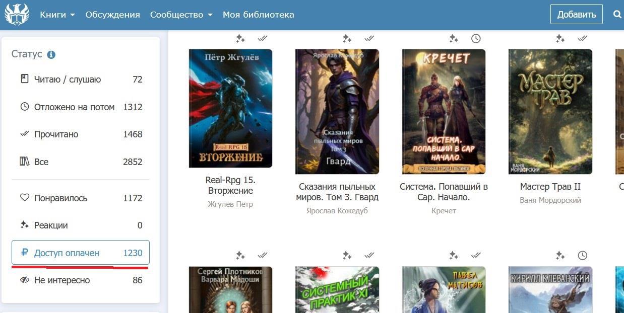Viewport: 624px width, 313px height.
Task: Open Сказания пыльных миров Гвард cover
Action: point(337,111)
